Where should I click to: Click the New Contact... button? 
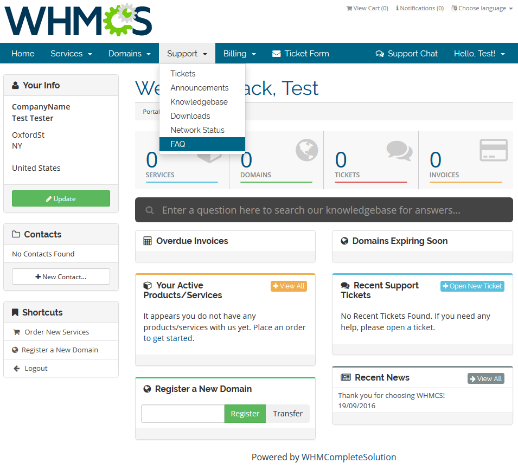61,276
